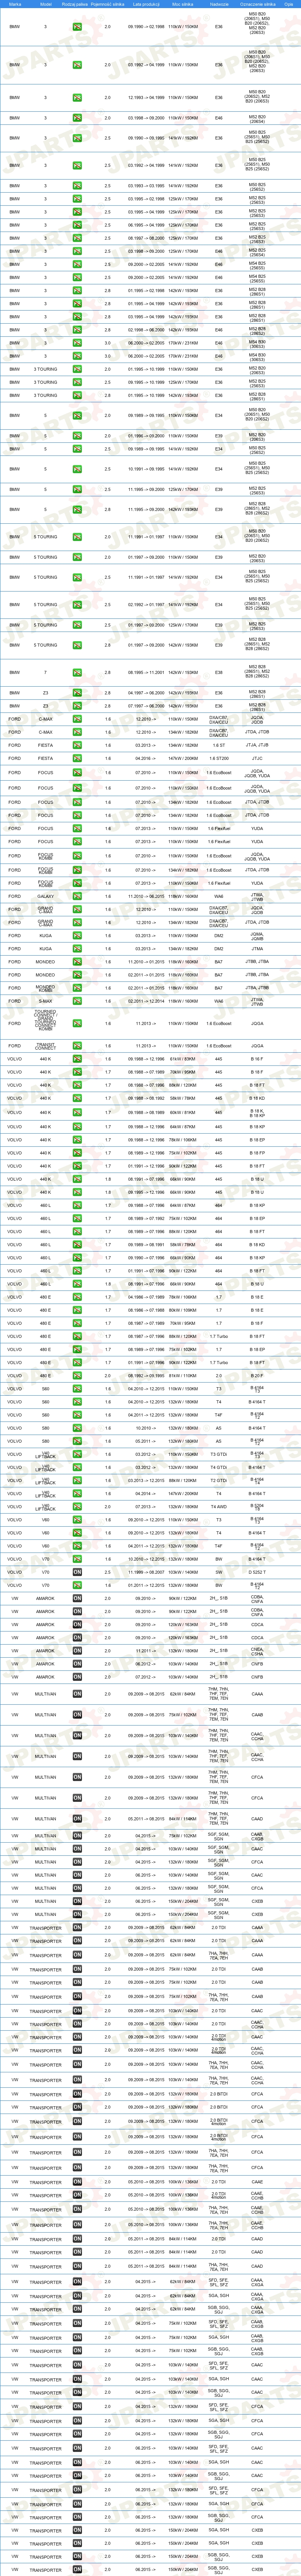Click the D 5252 T engine code cell

[257, 1572]
